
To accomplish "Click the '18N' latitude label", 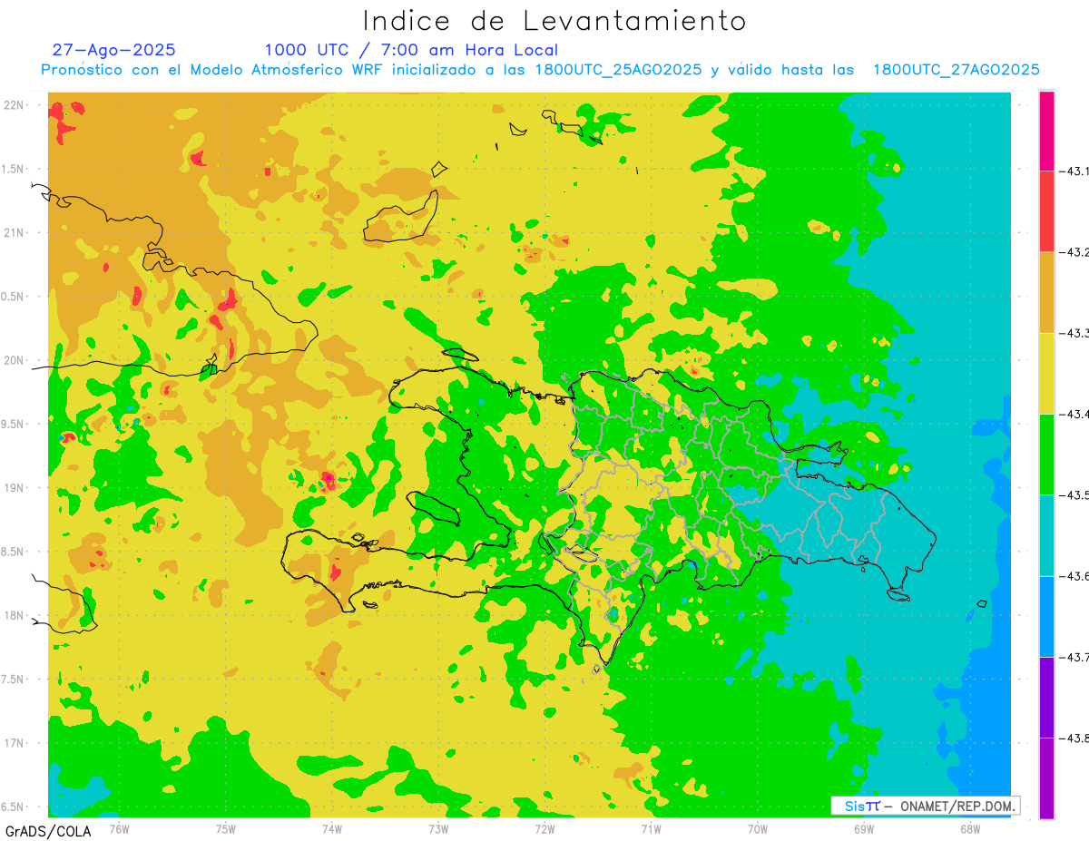I will pos(14,615).
